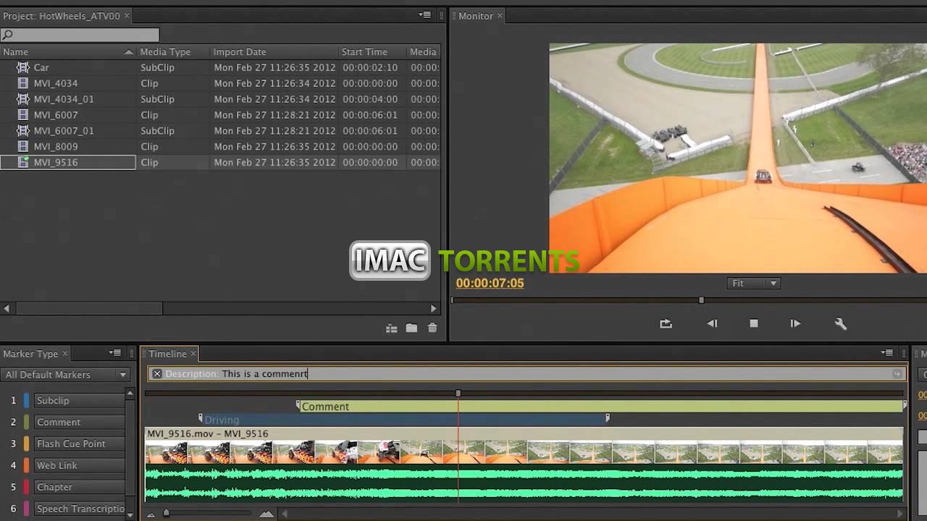Open the Fit zoom level dropdown
Image resolution: width=927 pixels, height=521 pixels.
tap(754, 284)
